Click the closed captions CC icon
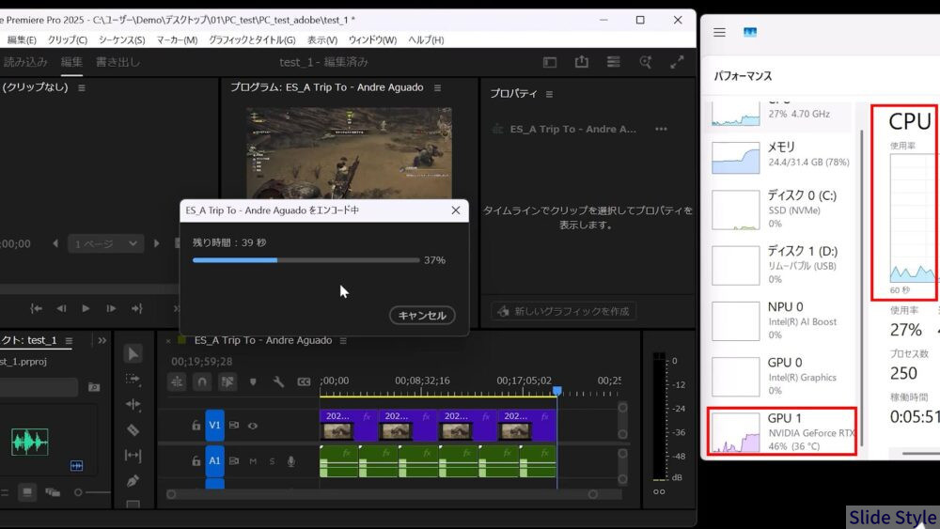The width and height of the screenshot is (940, 529). 304,382
